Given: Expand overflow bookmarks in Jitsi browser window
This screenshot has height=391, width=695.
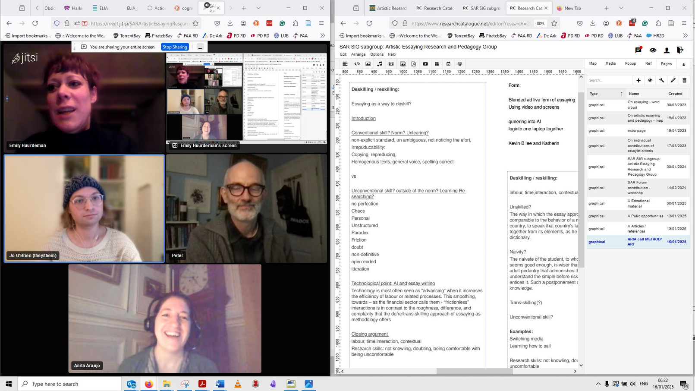Looking at the screenshot, I should pyautogui.click(x=322, y=36).
